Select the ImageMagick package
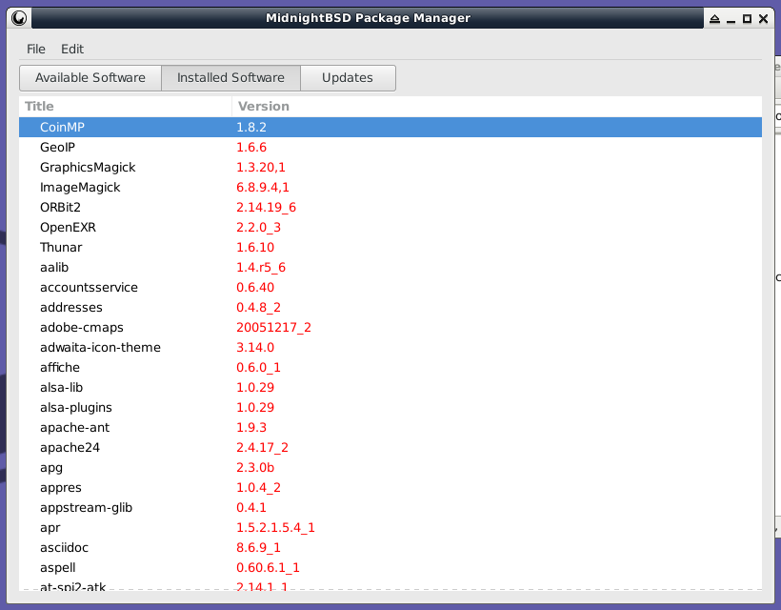 coord(80,188)
